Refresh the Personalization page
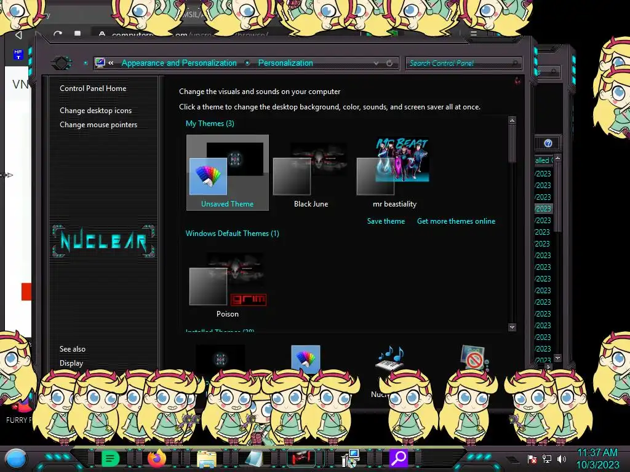630x472 pixels. (x=389, y=63)
